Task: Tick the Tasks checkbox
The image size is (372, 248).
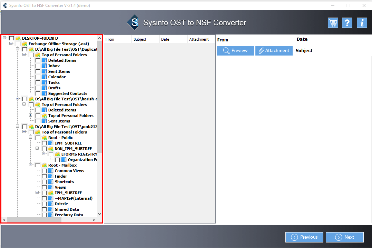Action: (38, 83)
